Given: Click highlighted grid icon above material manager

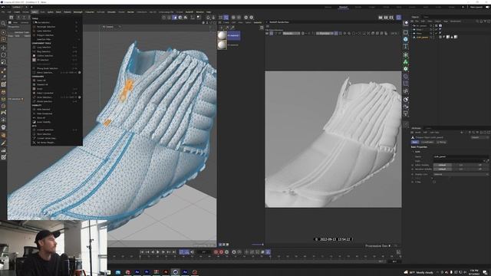Looking at the screenshot, I should (x=226, y=18).
